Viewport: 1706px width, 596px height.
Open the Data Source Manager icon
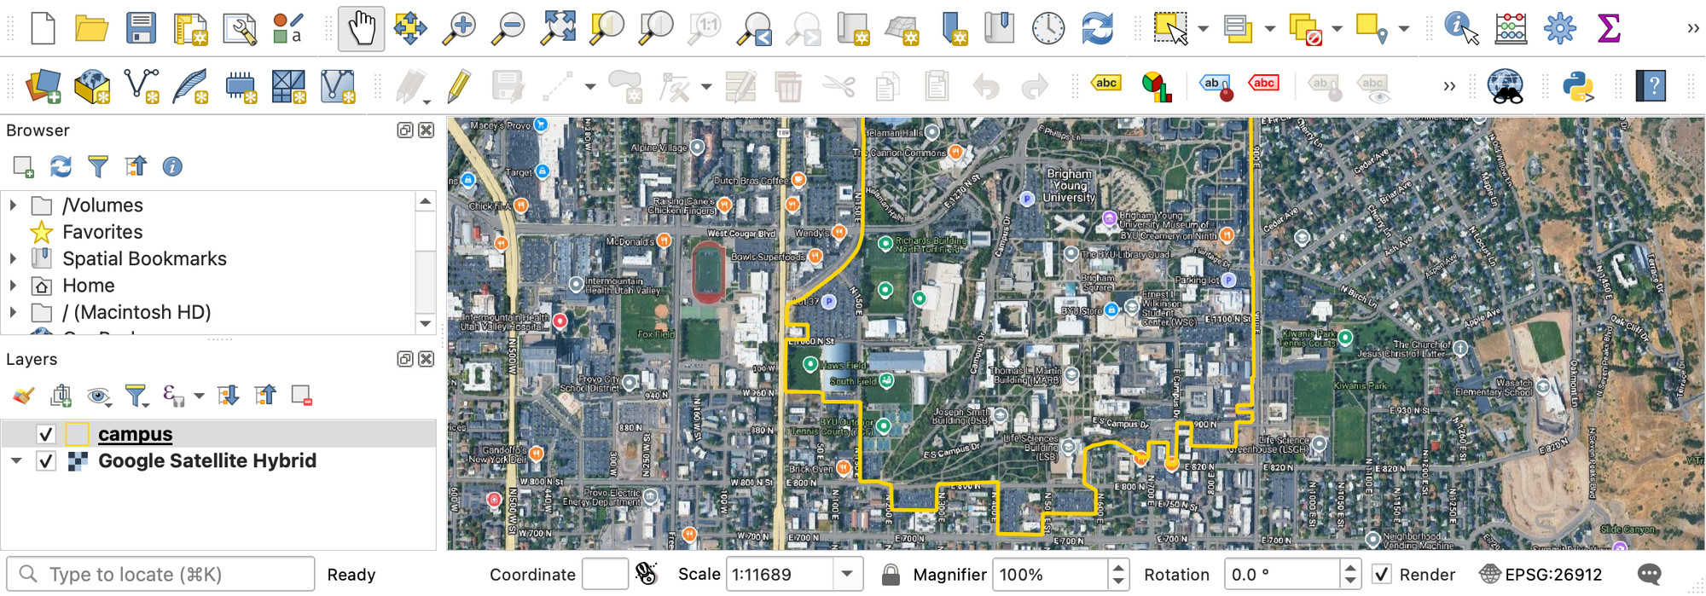click(43, 86)
